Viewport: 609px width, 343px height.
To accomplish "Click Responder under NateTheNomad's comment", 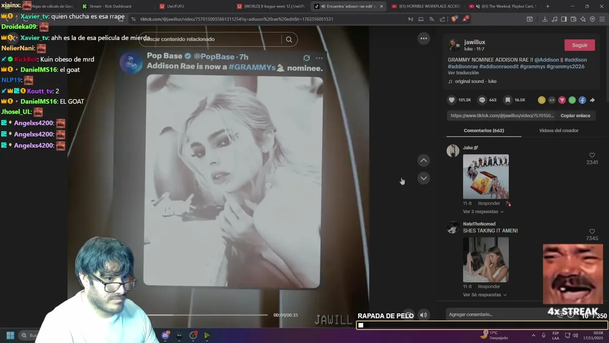I will [x=489, y=287].
